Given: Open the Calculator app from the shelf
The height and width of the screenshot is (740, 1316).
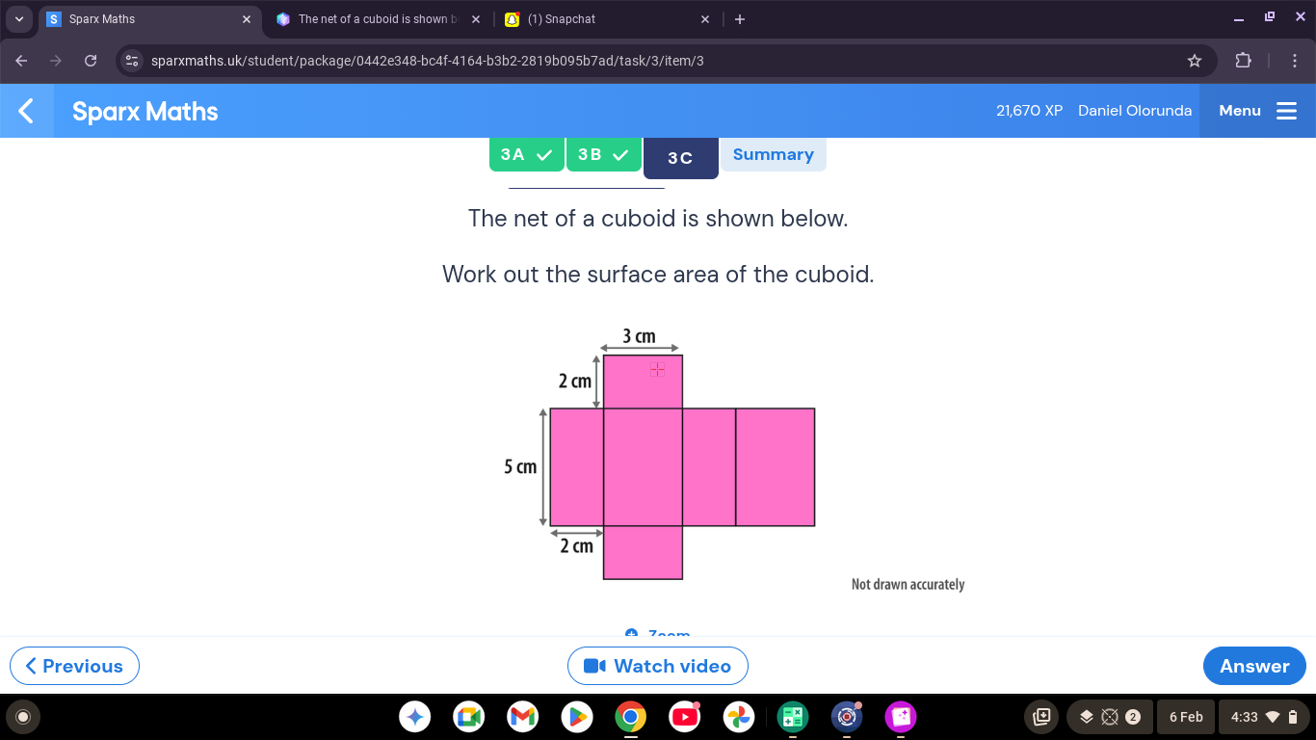Looking at the screenshot, I should [x=793, y=717].
